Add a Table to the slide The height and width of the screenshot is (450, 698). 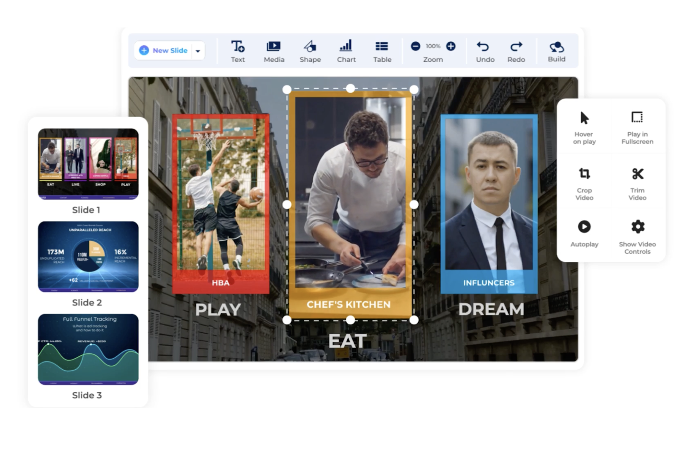[382, 50]
